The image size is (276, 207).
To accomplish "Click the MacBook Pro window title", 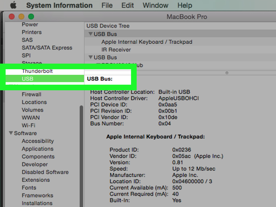I will click(187, 17).
